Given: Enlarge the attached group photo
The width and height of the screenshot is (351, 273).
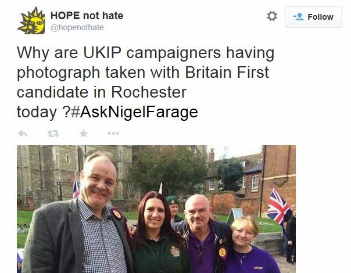Looking at the screenshot, I should click(x=156, y=209).
